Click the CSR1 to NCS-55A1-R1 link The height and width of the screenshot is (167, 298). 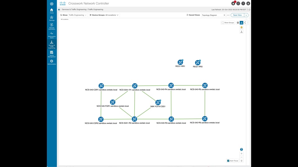tap(118, 86)
